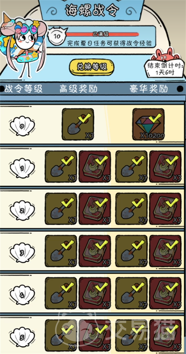186x354 pixels.
Task: Select the diamond X10200 reward
Action: [148, 124]
